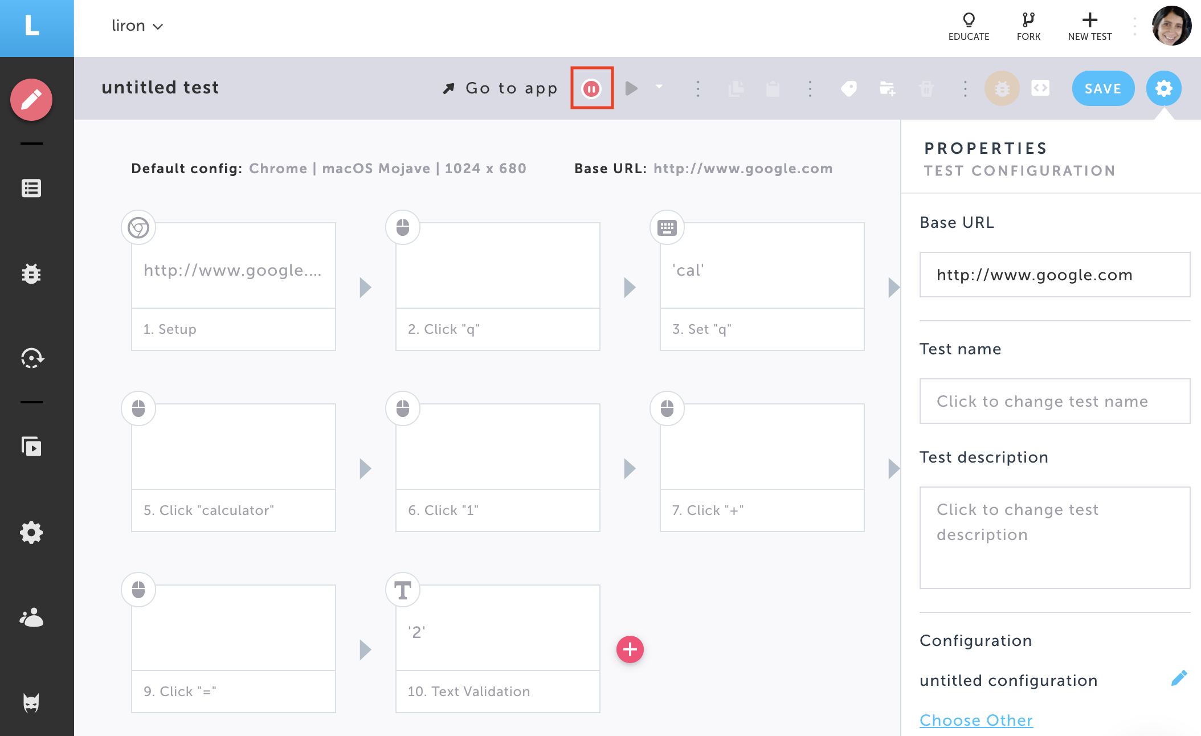Click the pause recording button

coord(591,88)
